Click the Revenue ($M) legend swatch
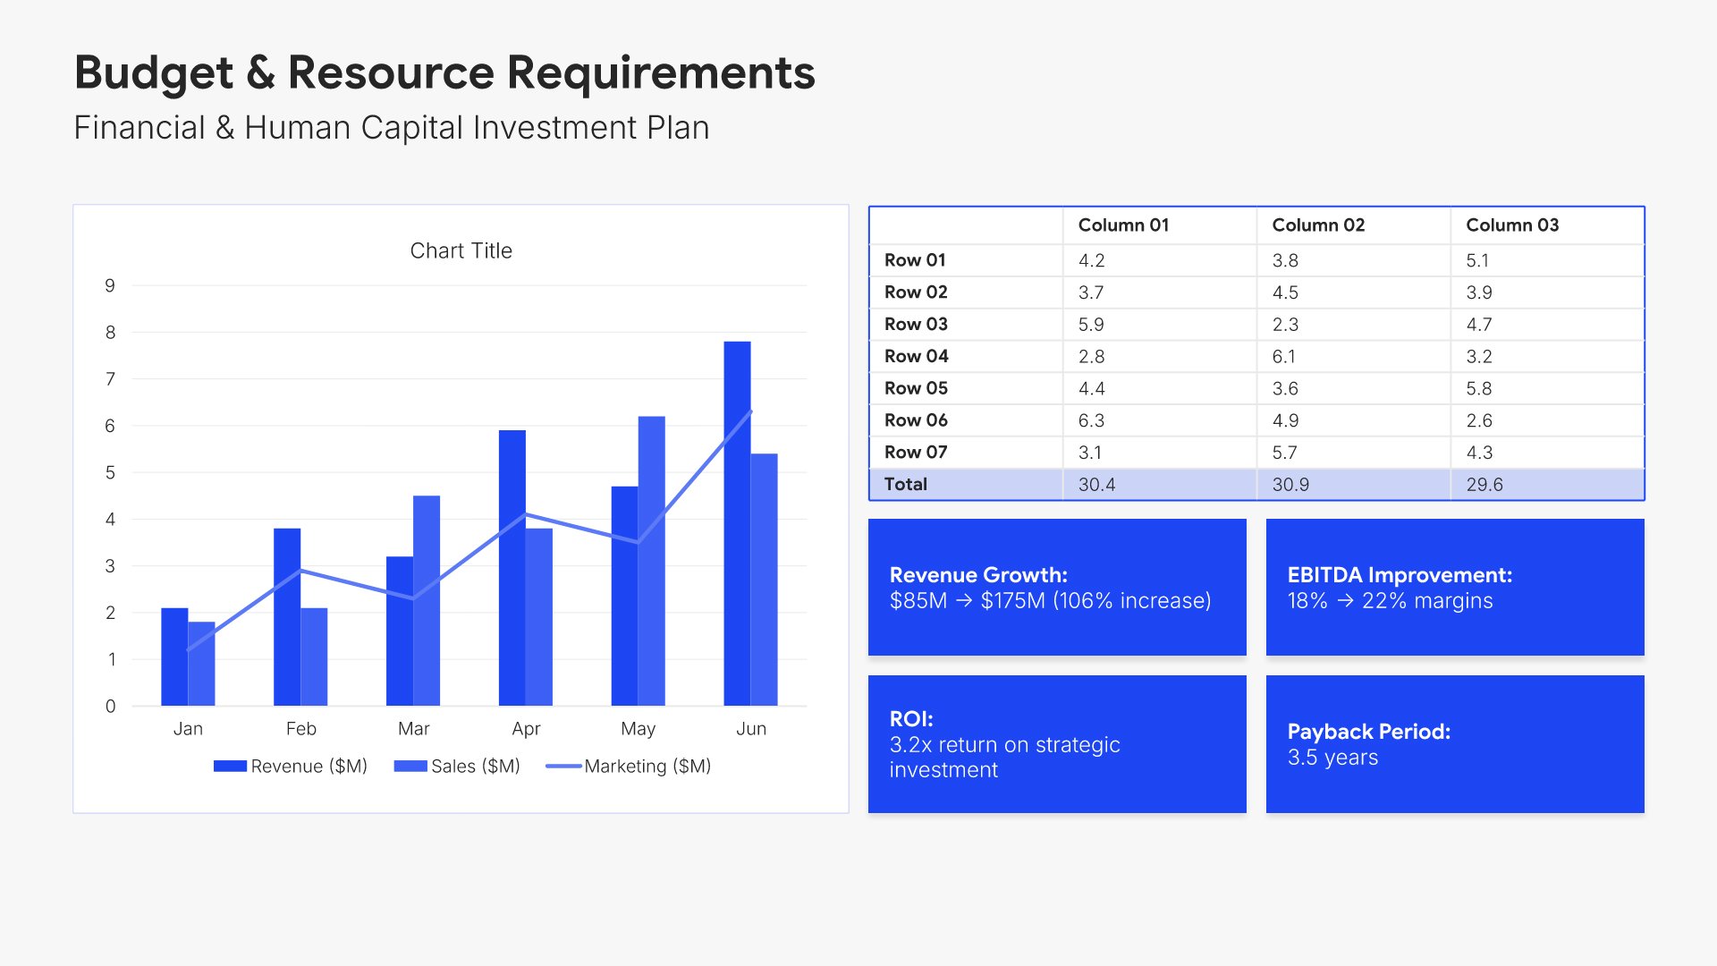The image size is (1717, 966). 230,767
